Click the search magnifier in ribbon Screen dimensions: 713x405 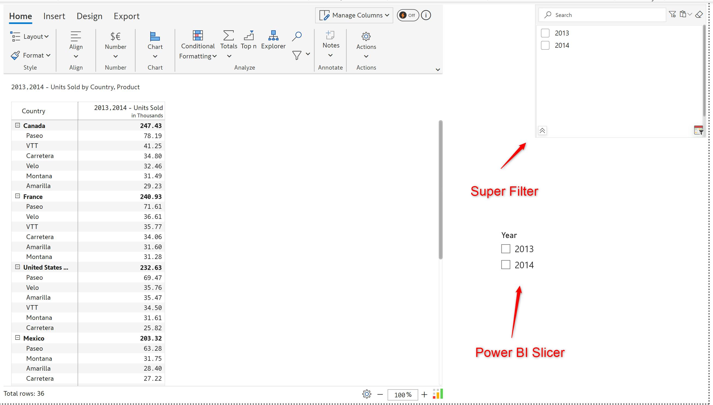point(297,36)
